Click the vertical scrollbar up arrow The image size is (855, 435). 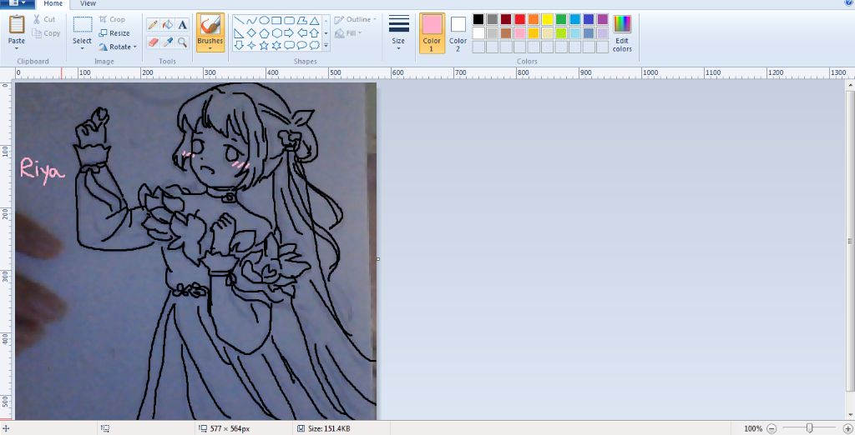[x=850, y=86]
